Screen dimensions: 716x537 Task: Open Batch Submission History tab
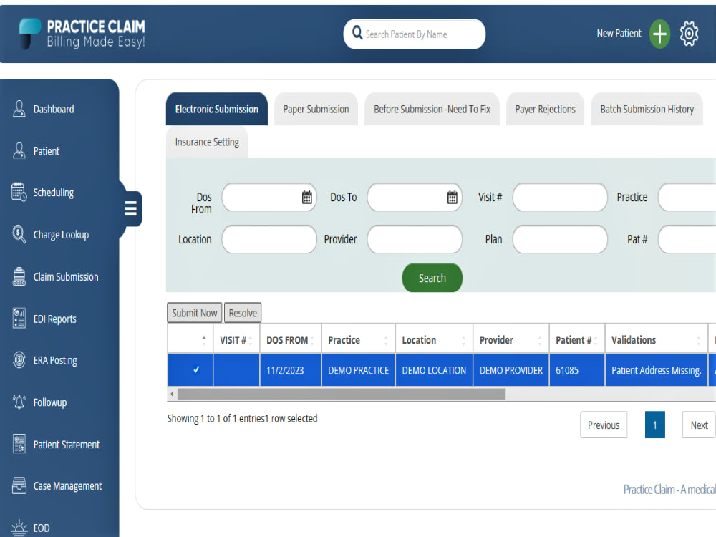point(647,109)
